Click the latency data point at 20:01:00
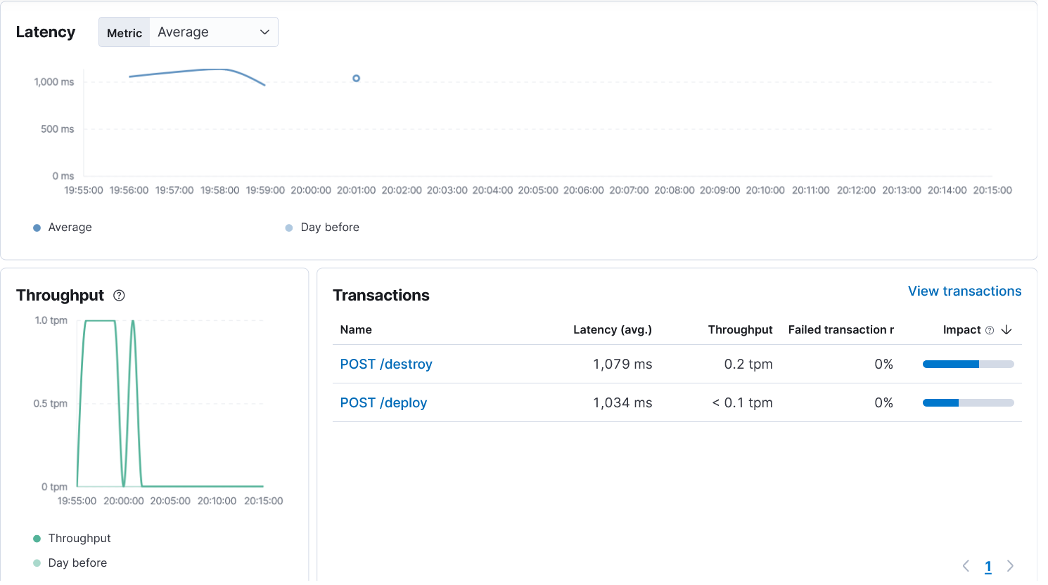Screen dimensions: 1048x585 pos(357,79)
